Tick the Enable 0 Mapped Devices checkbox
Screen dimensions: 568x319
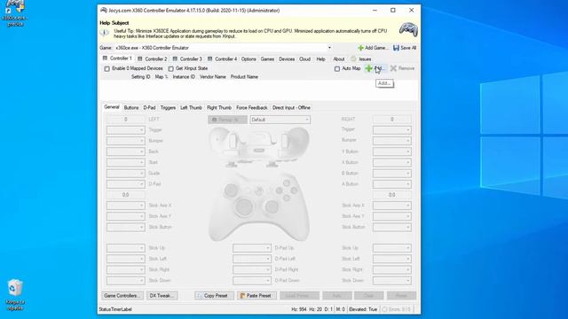tap(106, 69)
